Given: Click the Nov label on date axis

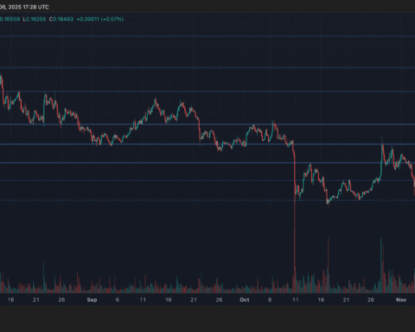Looking at the screenshot, I should (401, 300).
